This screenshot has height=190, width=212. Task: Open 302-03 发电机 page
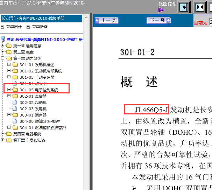(x=33, y=109)
